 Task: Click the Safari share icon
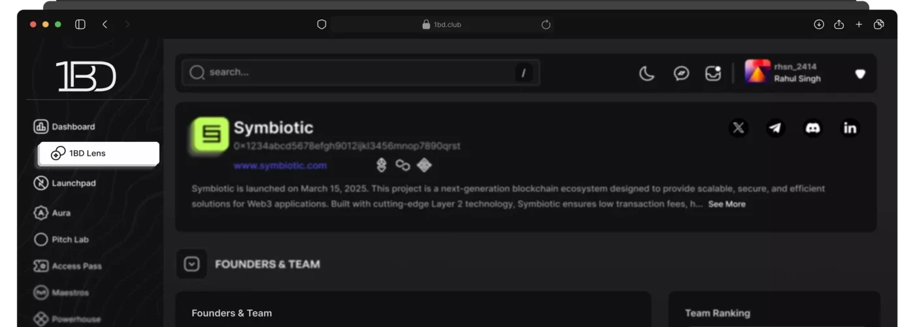tap(839, 24)
